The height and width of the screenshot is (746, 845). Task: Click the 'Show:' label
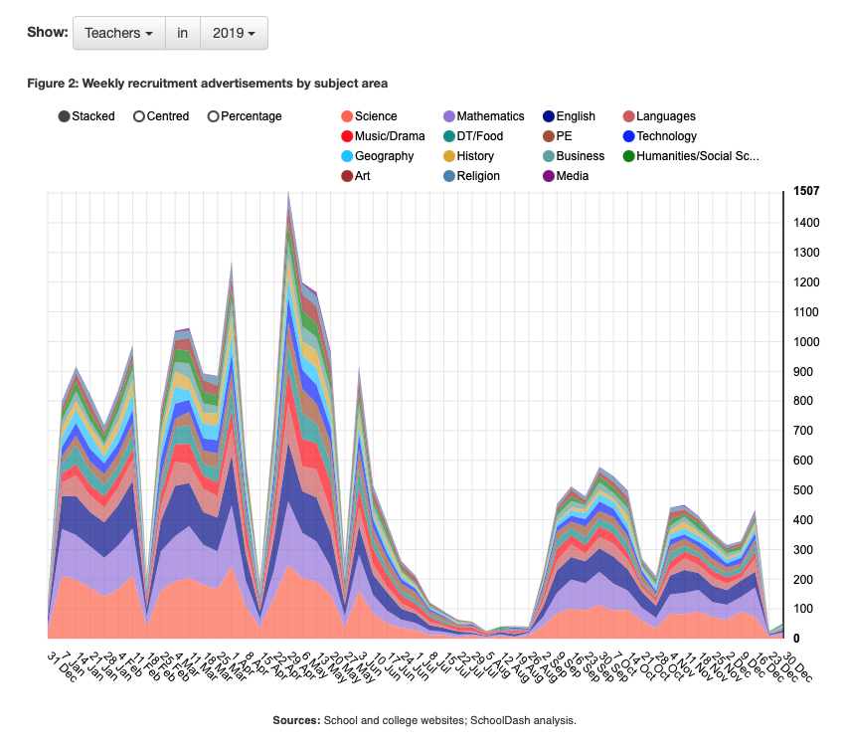coord(48,33)
